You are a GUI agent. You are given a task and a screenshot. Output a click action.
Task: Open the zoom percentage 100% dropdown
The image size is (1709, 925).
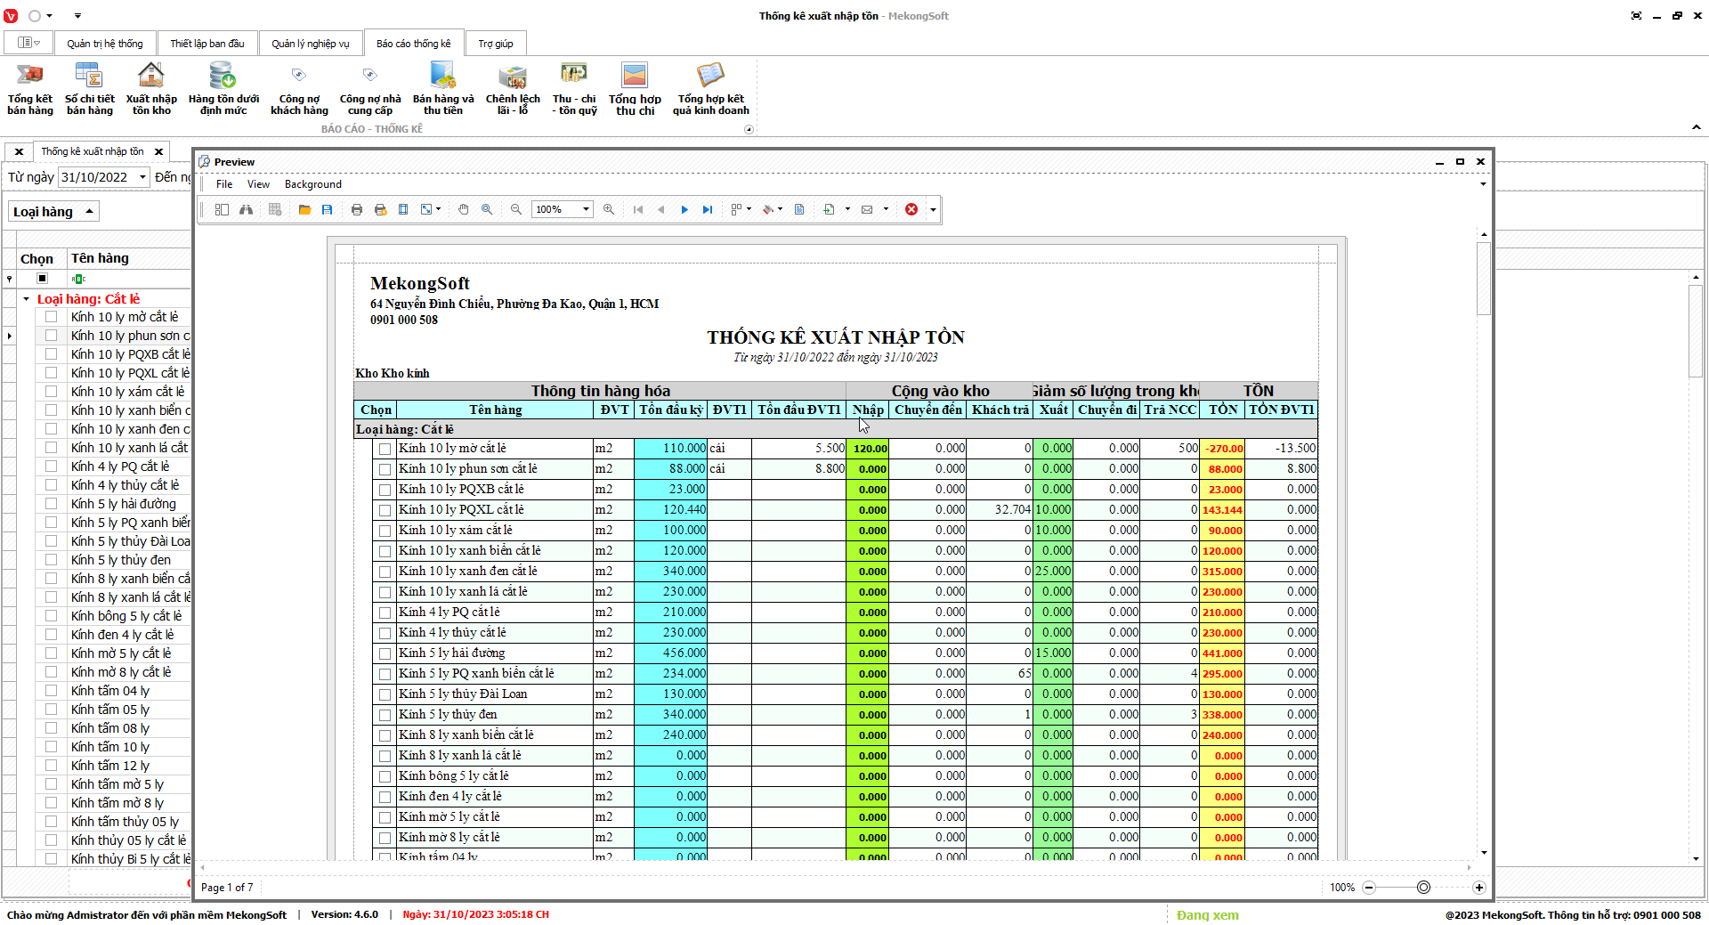pos(586,209)
